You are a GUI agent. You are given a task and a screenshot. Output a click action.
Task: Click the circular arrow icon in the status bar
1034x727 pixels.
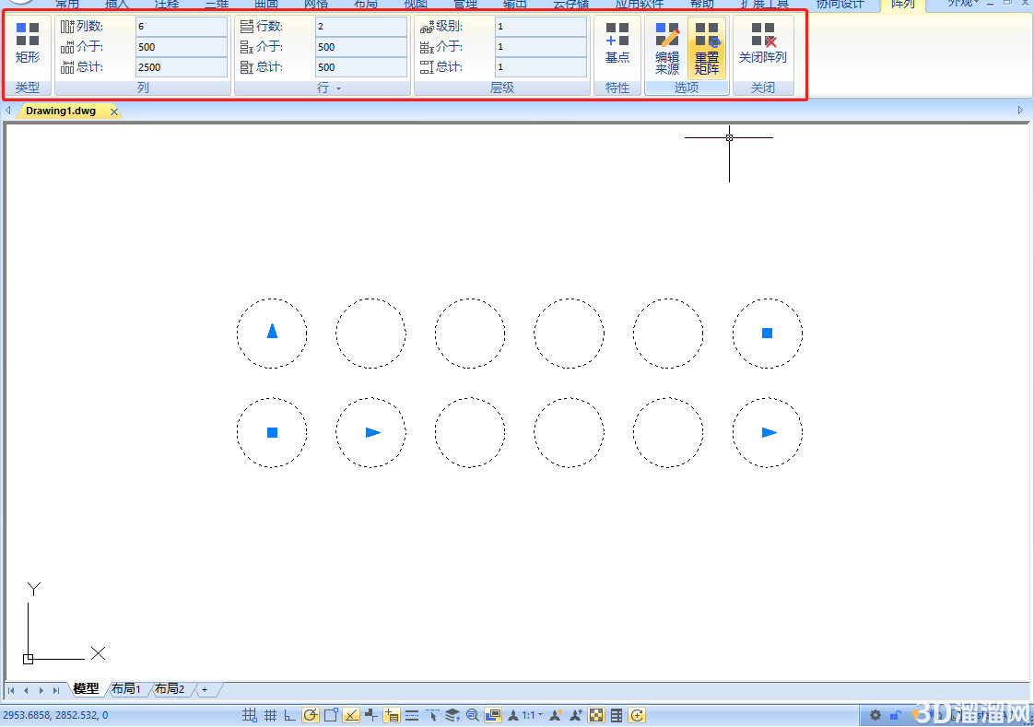point(637,715)
